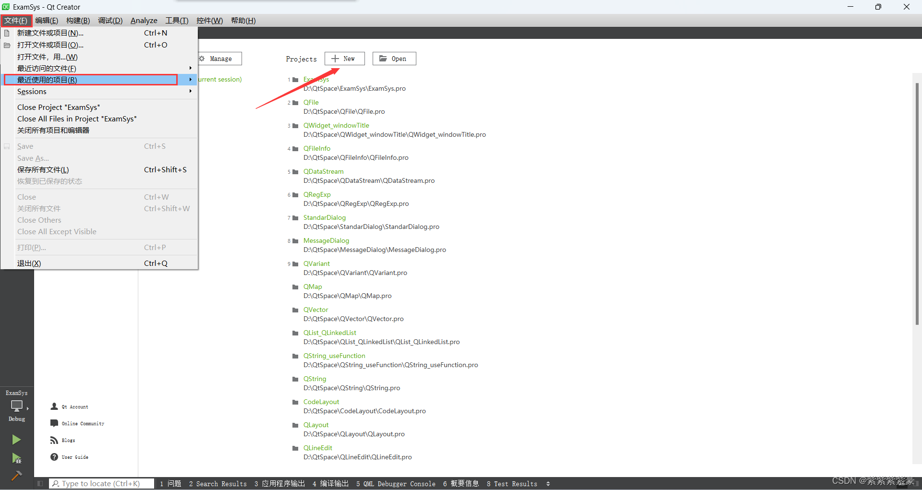This screenshot has width=922, height=490.
Task: Click the folder icon beside QVariant project
Action: pos(295,264)
